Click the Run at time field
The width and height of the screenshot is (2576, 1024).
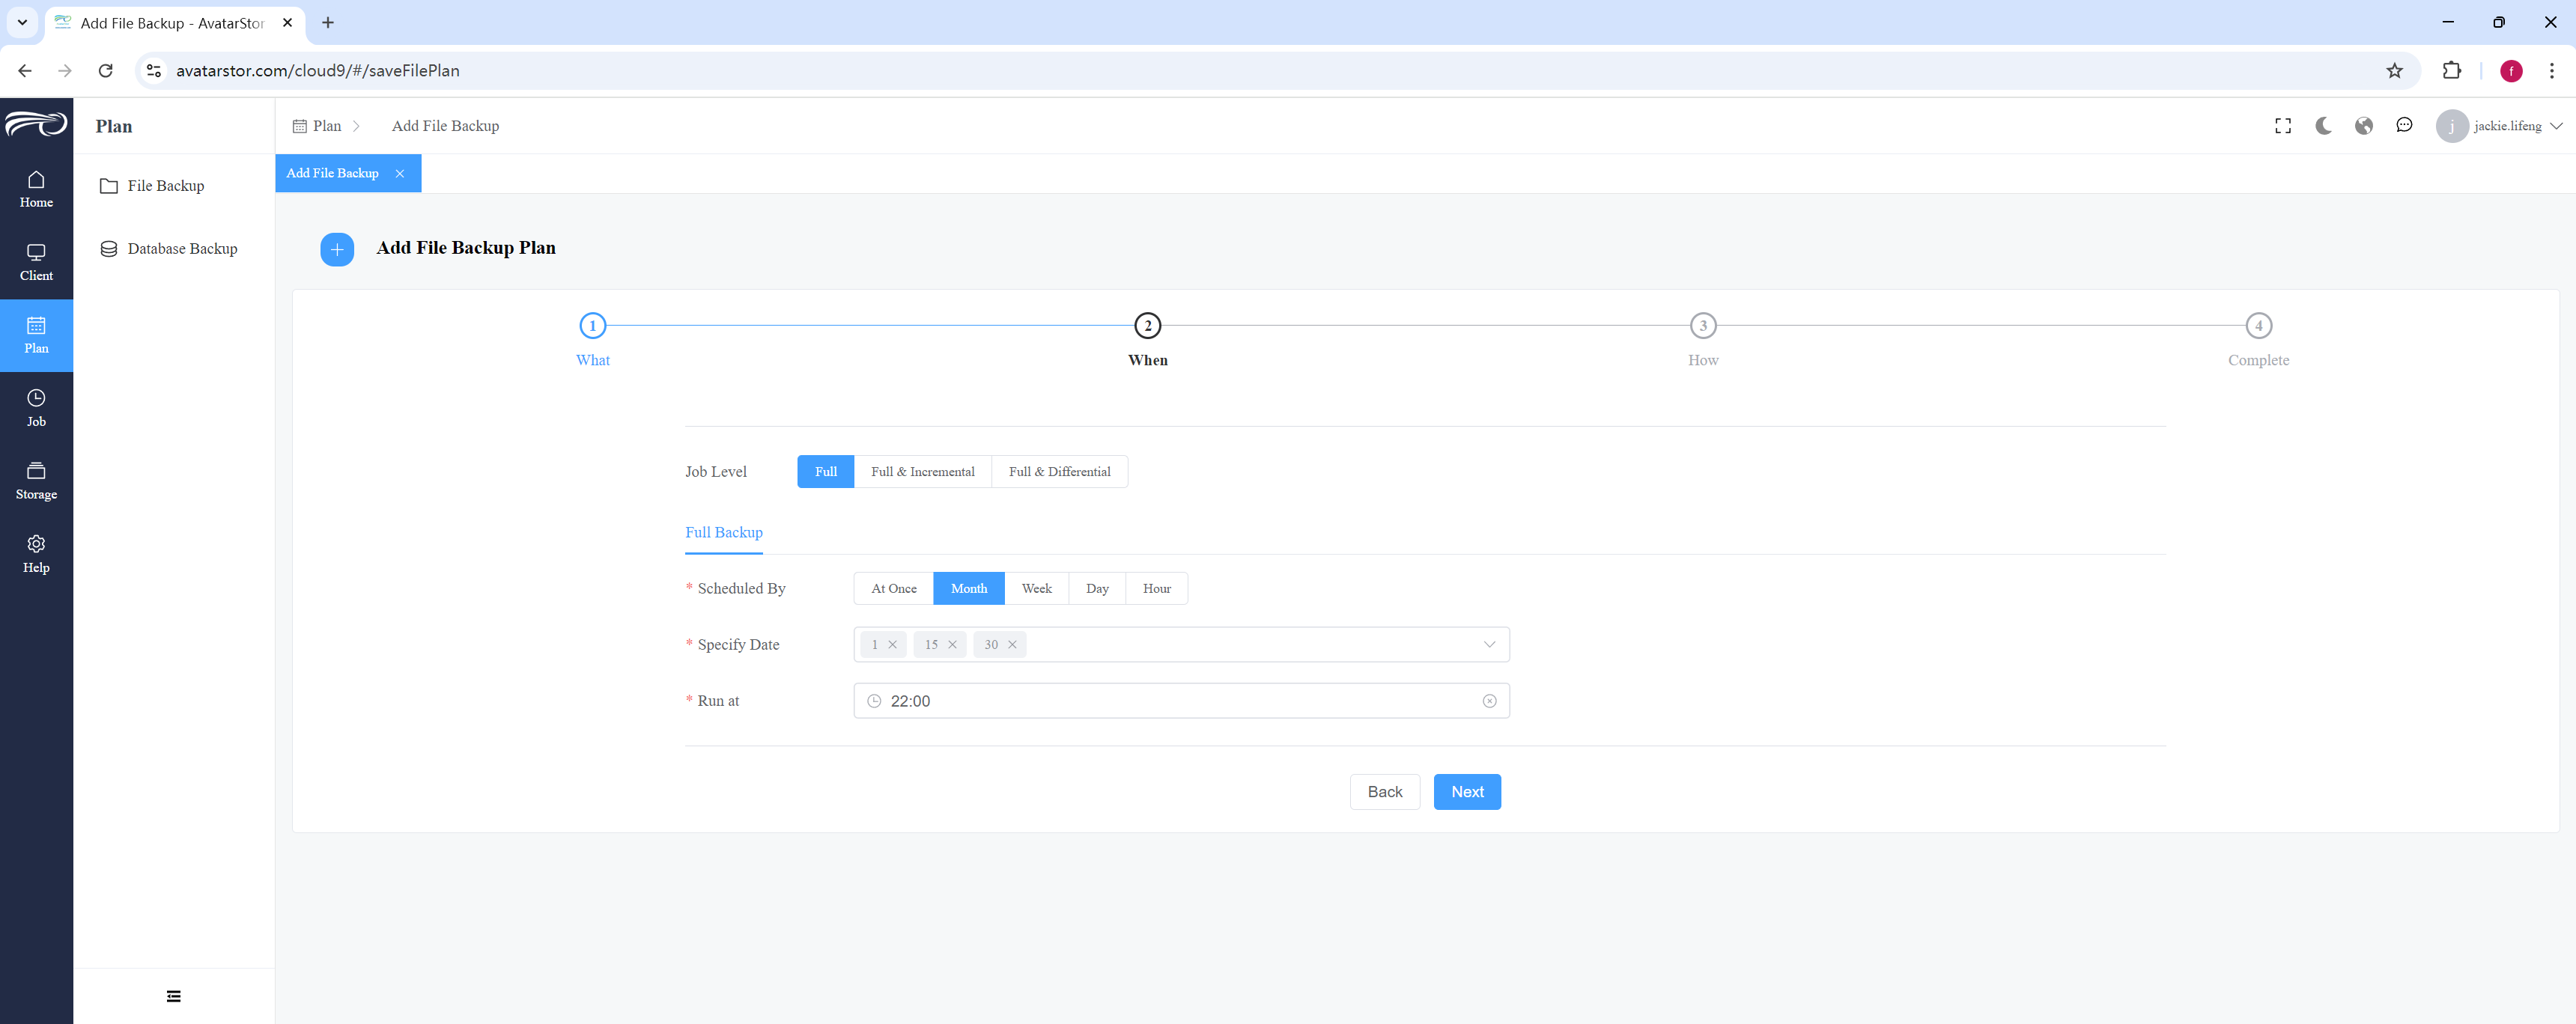coord(1181,701)
